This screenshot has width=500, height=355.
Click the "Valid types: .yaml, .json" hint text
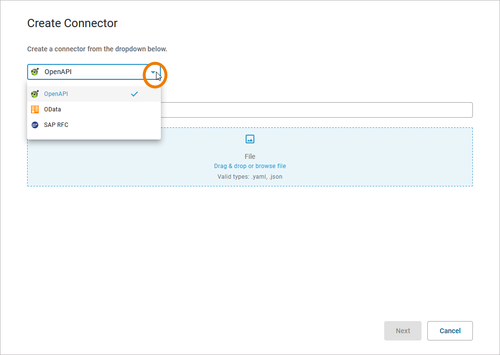250,177
